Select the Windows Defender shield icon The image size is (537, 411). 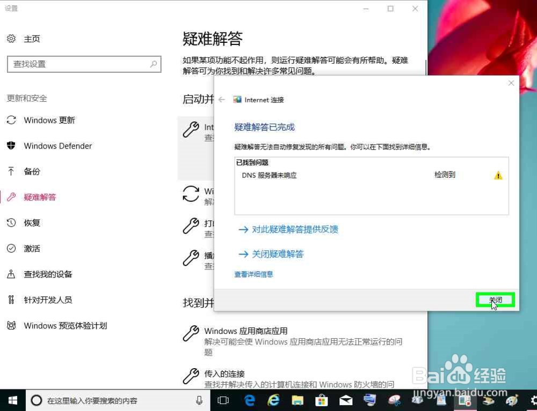click(x=11, y=146)
